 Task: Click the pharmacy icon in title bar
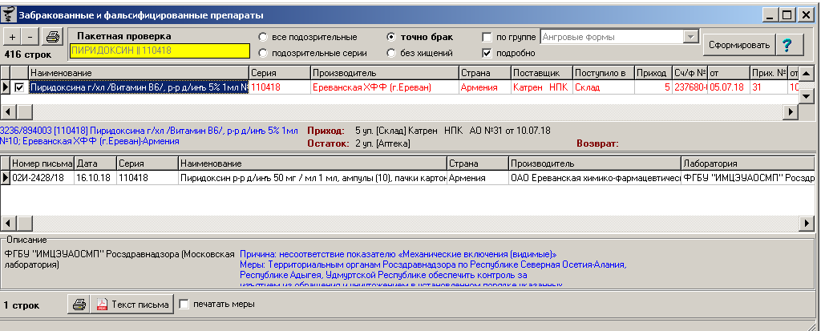coord(10,15)
